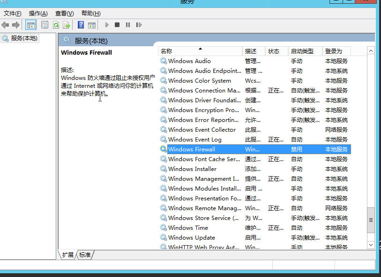The width and height of the screenshot is (381, 277).
Task: Switch to the 标准 tab
Action: point(85,255)
